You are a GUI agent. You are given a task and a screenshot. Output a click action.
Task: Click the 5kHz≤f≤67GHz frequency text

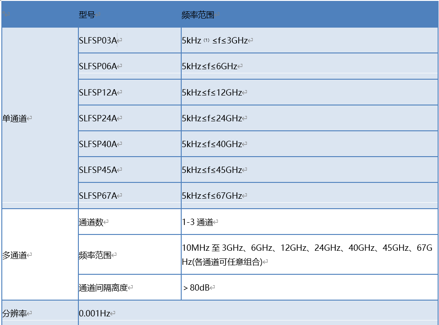(x=212, y=196)
